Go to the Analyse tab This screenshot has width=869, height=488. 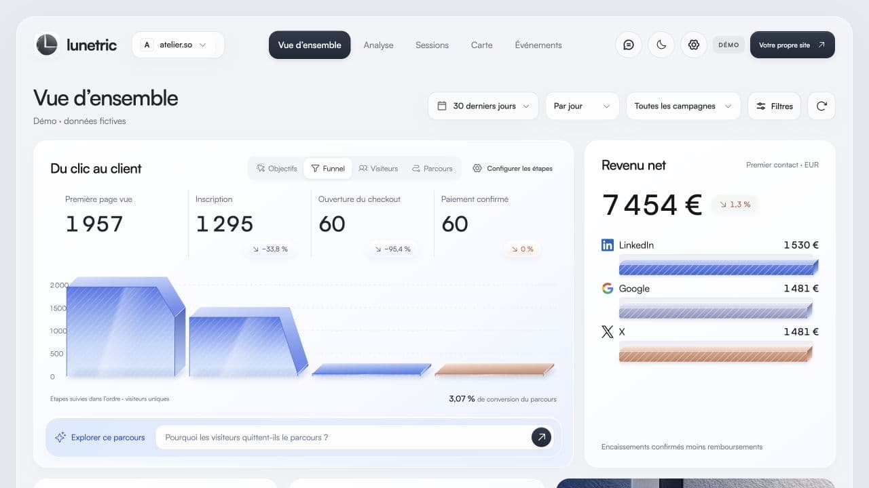coord(378,45)
